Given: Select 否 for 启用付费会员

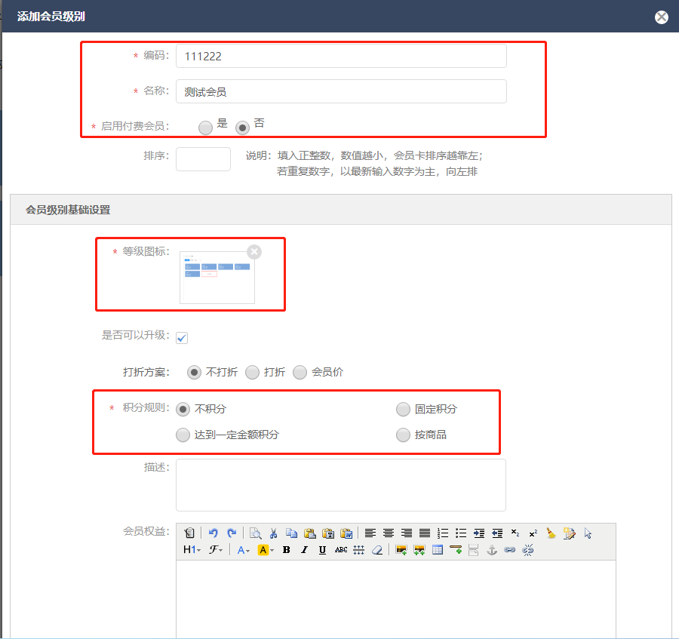Looking at the screenshot, I should click(242, 127).
